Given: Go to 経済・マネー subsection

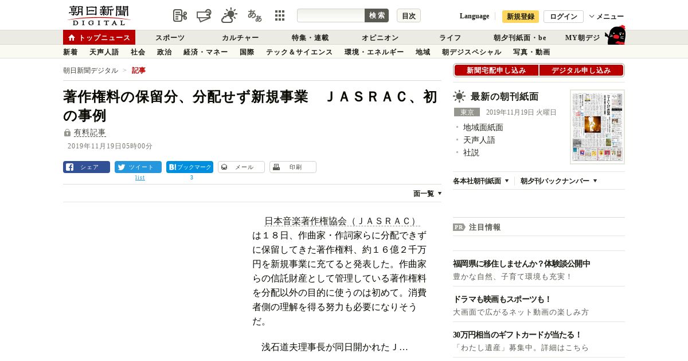Looking at the screenshot, I should point(206,52).
